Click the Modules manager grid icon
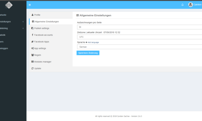Screen dimensions: 202x121 (33, 62)
